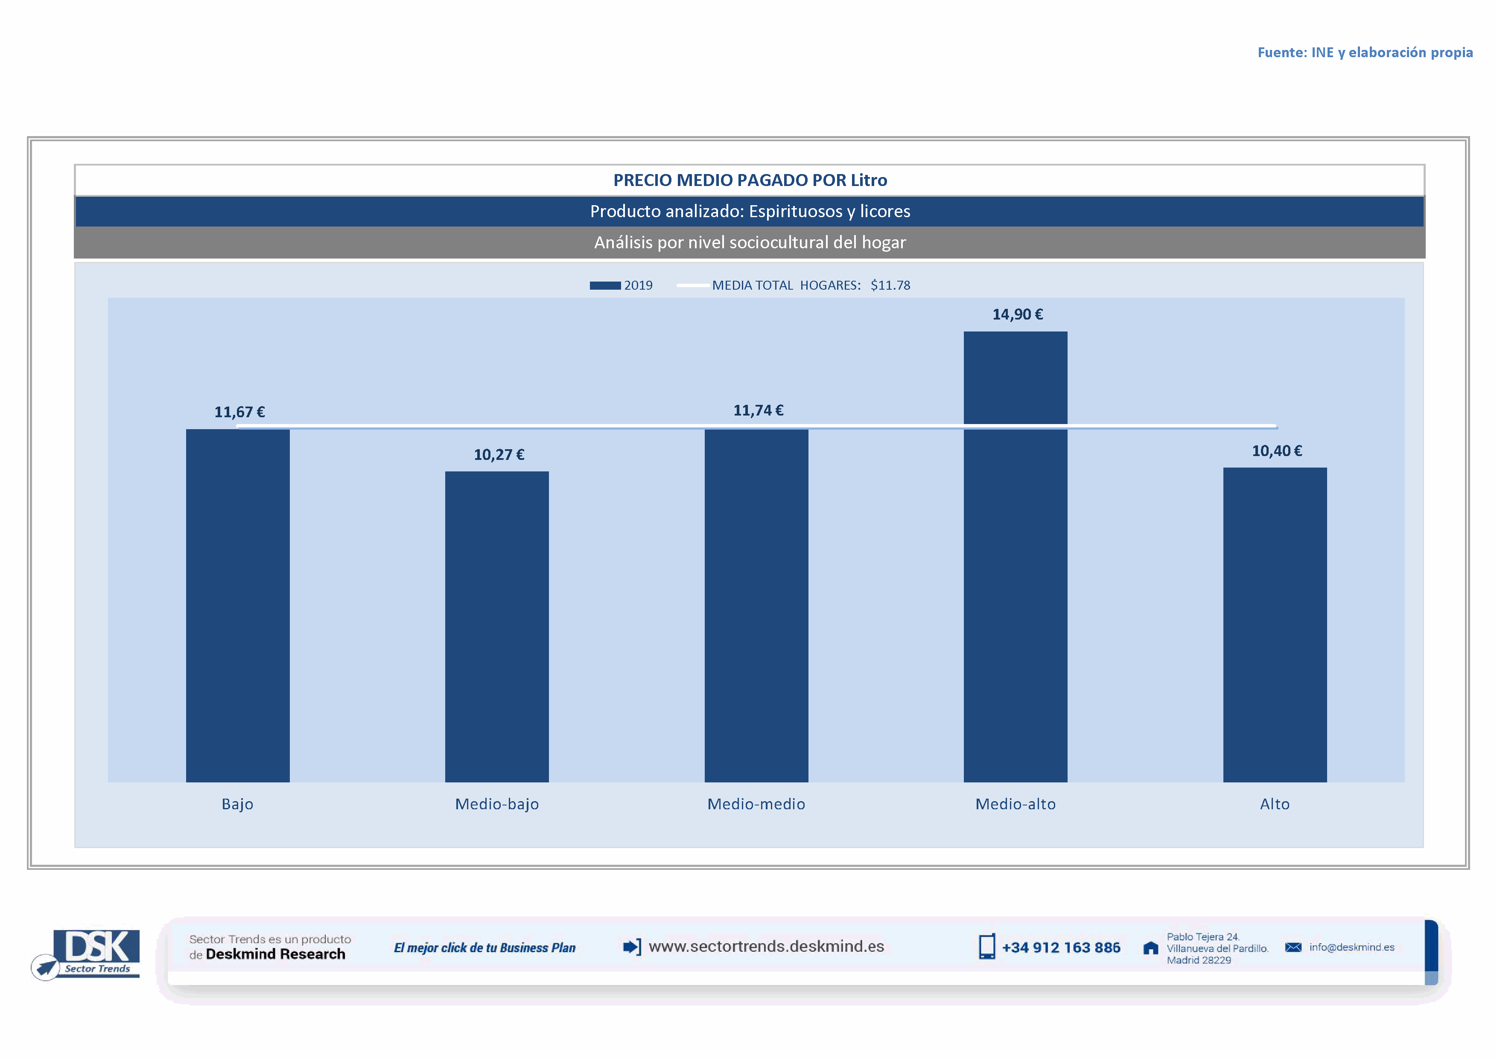Select the Bajo bar in chart
The width and height of the screenshot is (1497, 1058).
pyautogui.click(x=237, y=606)
